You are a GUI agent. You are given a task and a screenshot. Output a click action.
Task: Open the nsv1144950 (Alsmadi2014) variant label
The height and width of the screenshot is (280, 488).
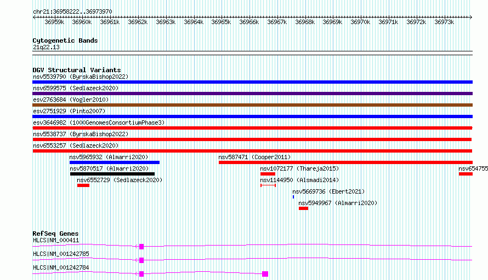[x=299, y=180]
